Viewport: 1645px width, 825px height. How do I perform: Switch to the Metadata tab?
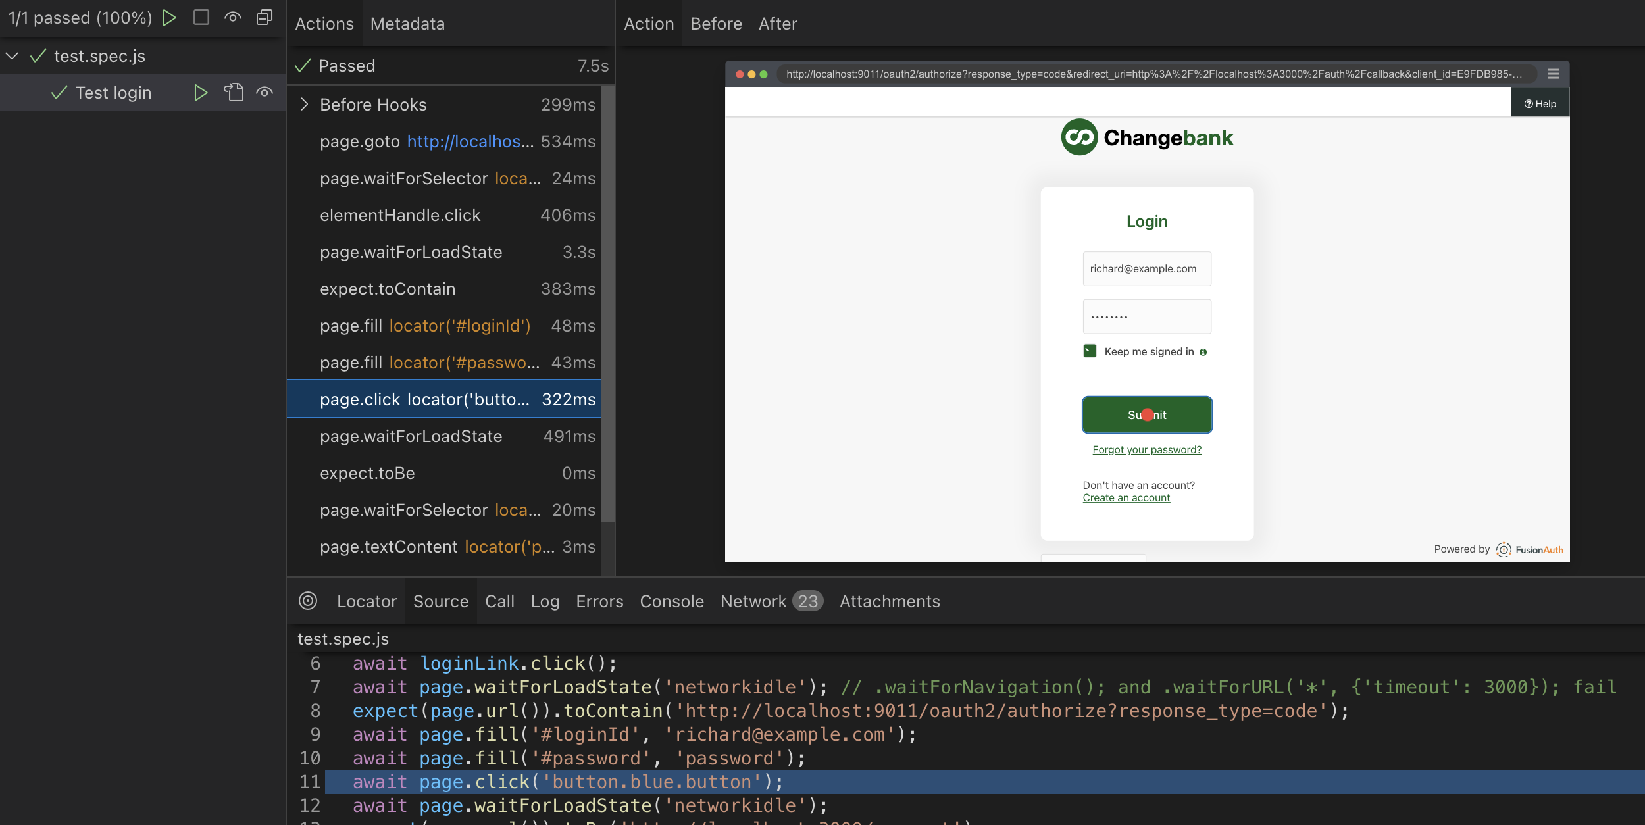tap(407, 24)
